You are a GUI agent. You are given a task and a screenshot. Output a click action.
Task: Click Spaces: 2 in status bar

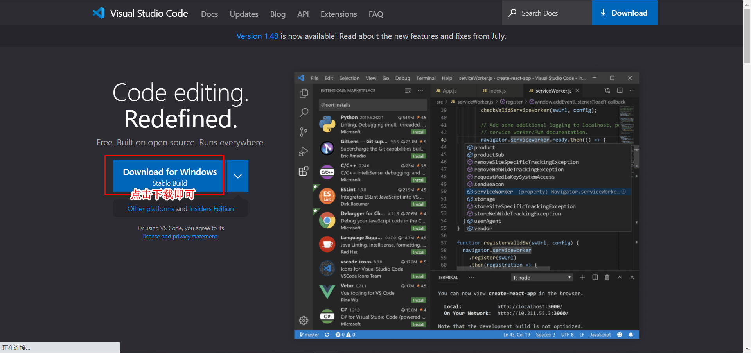point(545,335)
